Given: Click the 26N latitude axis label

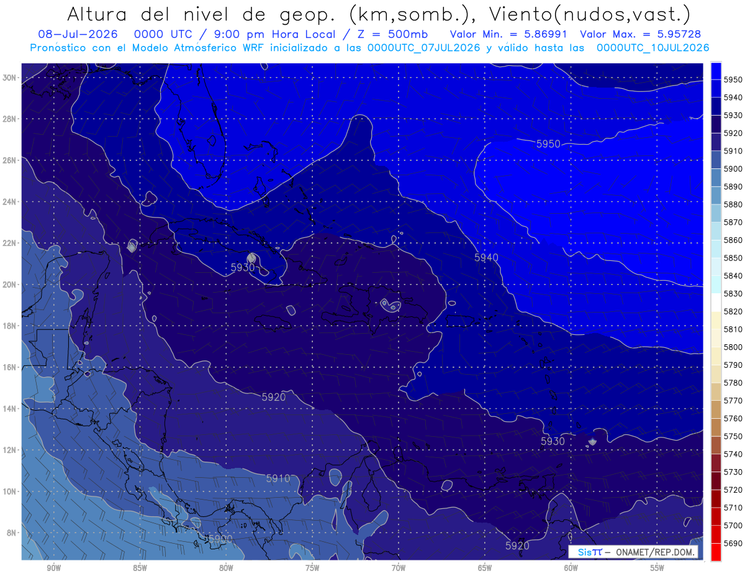Looking at the screenshot, I should pos(10,160).
